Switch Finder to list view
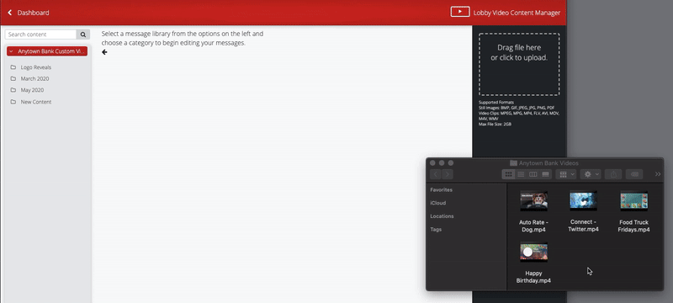This screenshot has width=673, height=303. tap(521, 174)
